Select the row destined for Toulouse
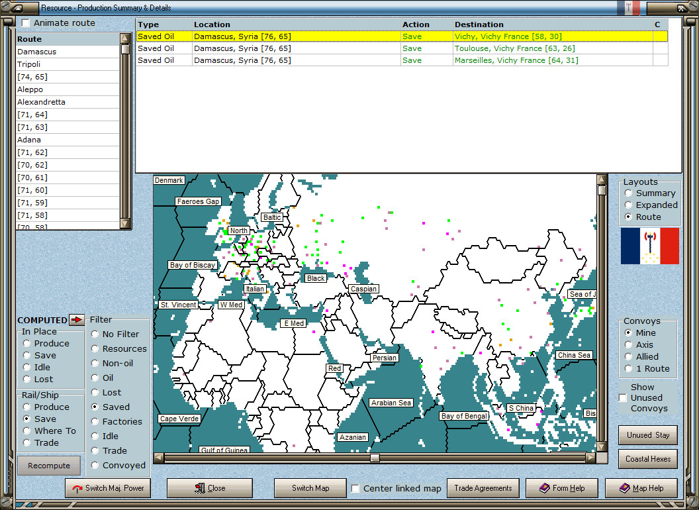699x510 pixels. tap(402, 48)
